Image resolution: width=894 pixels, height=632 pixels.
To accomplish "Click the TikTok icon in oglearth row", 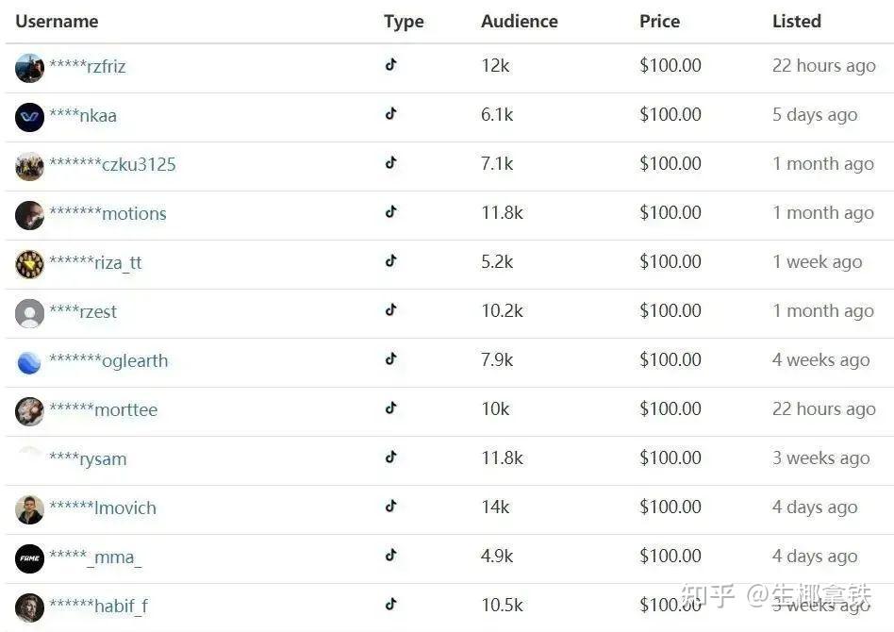I will 390,358.
